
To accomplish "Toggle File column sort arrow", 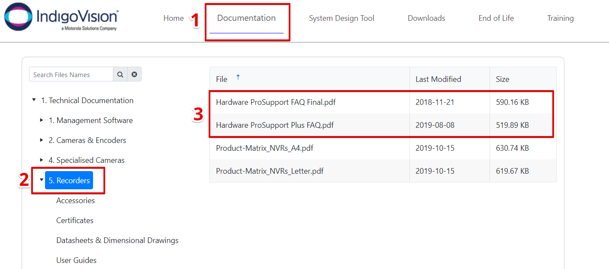I will pyautogui.click(x=238, y=78).
